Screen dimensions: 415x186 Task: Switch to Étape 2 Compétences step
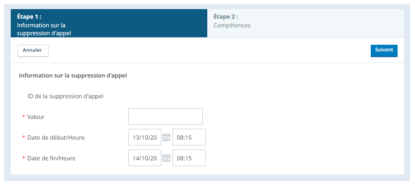305,23
